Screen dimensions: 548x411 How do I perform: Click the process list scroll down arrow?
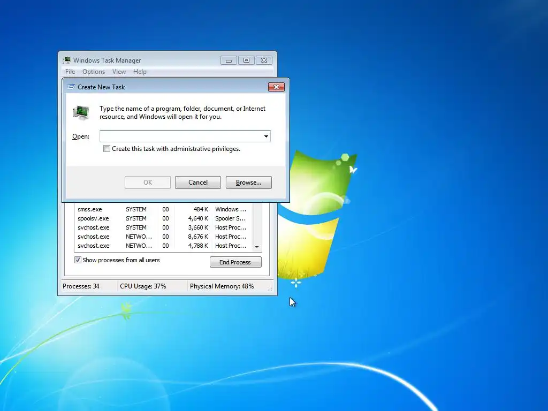[x=257, y=247]
